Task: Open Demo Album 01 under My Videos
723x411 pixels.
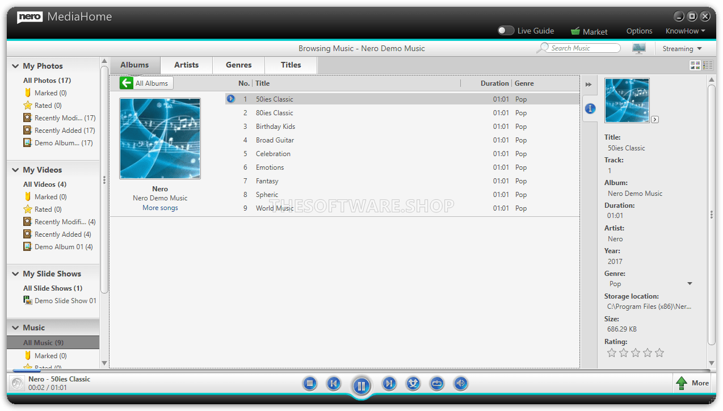Action: pos(58,247)
